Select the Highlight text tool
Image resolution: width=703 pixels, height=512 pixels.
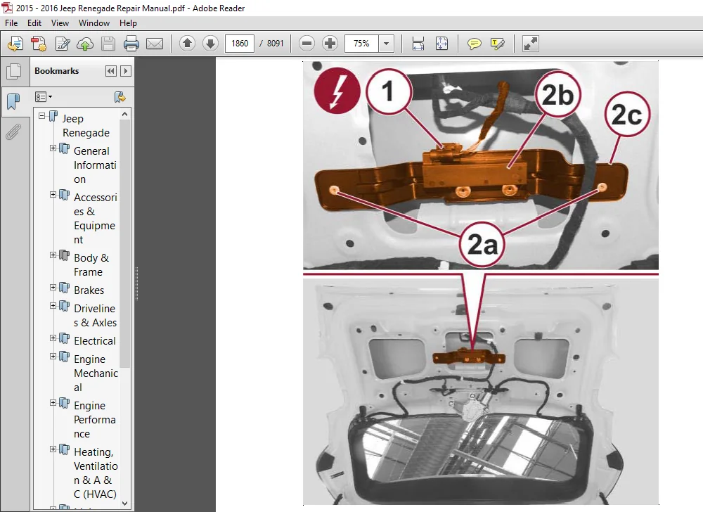[x=497, y=44]
